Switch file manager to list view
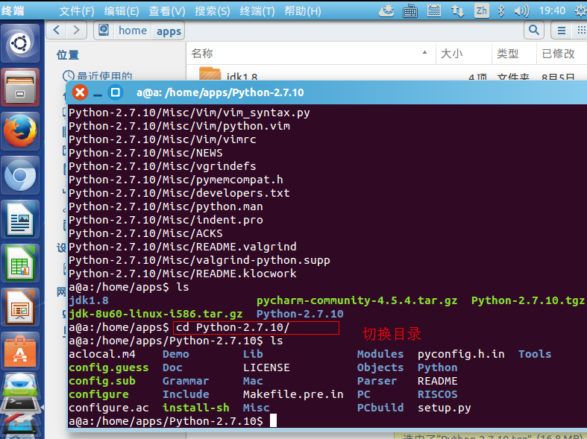The image size is (587, 439). [562, 31]
